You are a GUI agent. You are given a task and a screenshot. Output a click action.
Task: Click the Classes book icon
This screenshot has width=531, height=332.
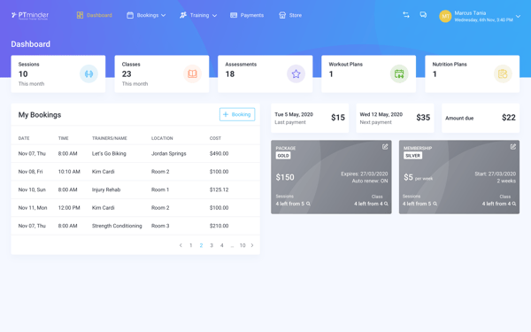pyautogui.click(x=192, y=73)
